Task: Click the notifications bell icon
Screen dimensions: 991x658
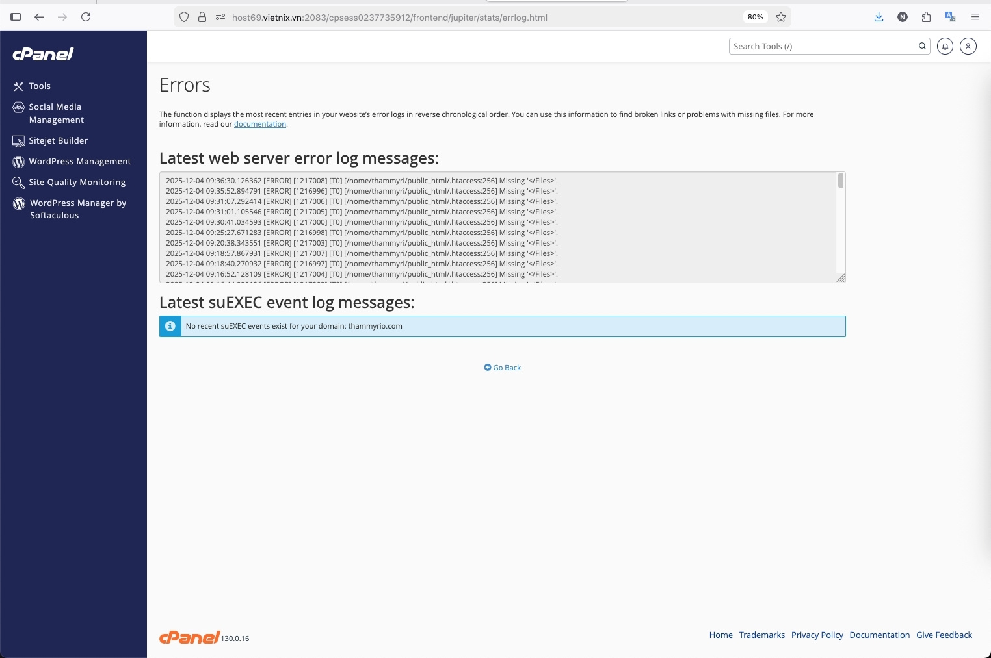Action: point(945,46)
